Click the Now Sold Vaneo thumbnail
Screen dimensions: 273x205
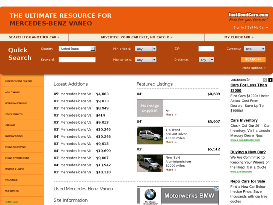tap(150, 163)
